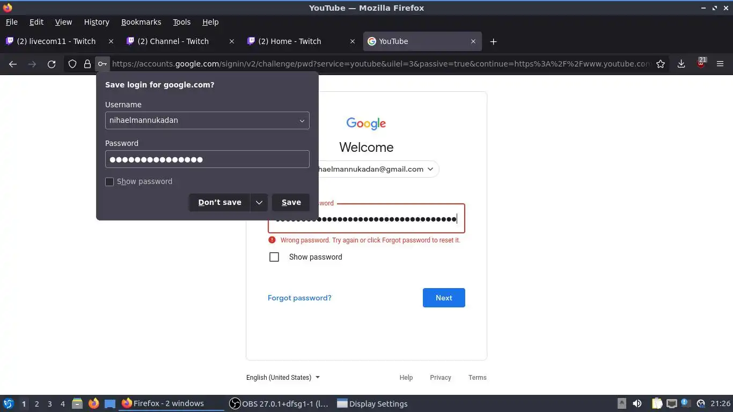
Task: Click the password manager key icon
Action: pos(102,64)
